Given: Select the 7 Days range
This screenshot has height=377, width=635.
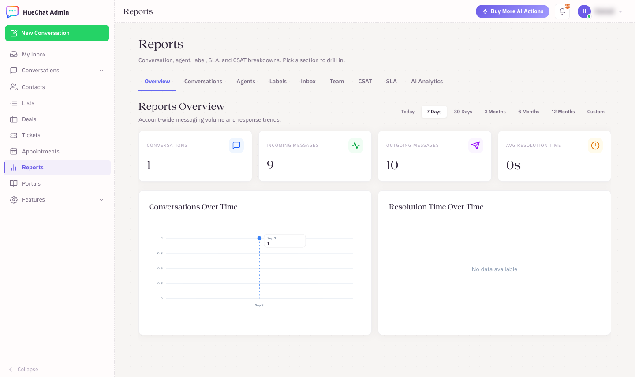Looking at the screenshot, I should click(x=434, y=112).
